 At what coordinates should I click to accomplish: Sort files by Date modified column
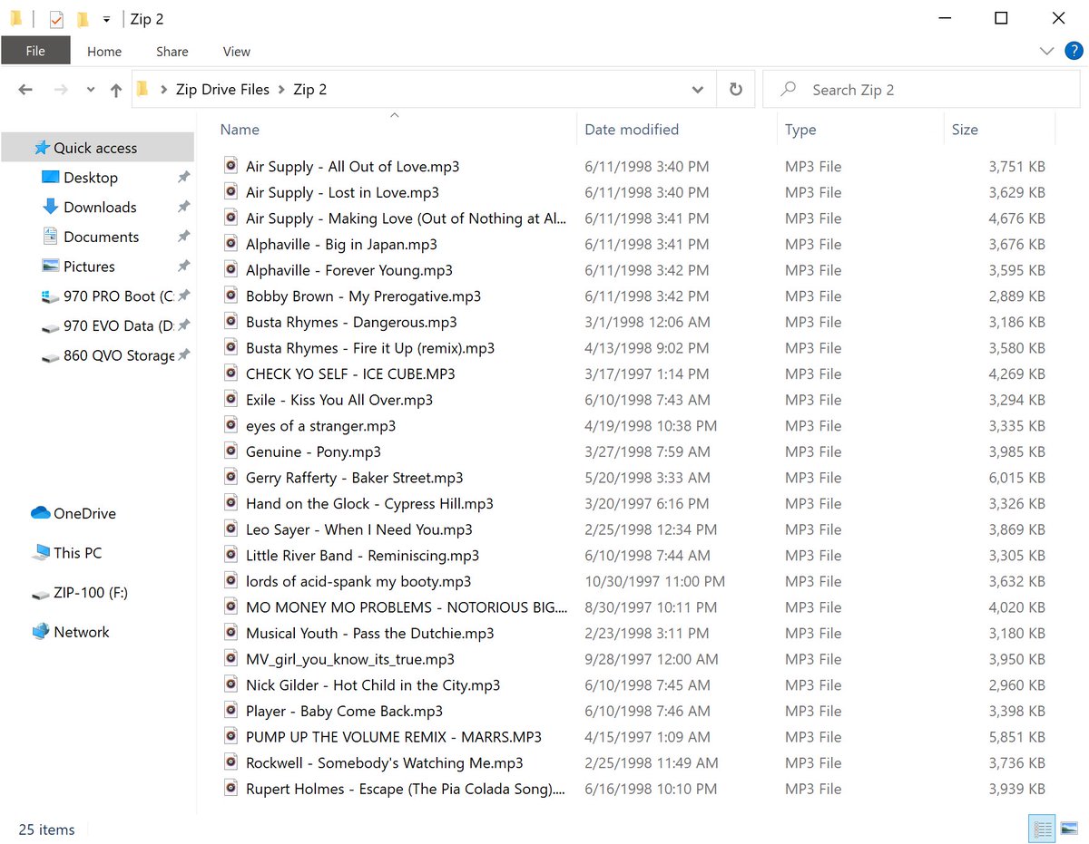pyautogui.click(x=632, y=130)
